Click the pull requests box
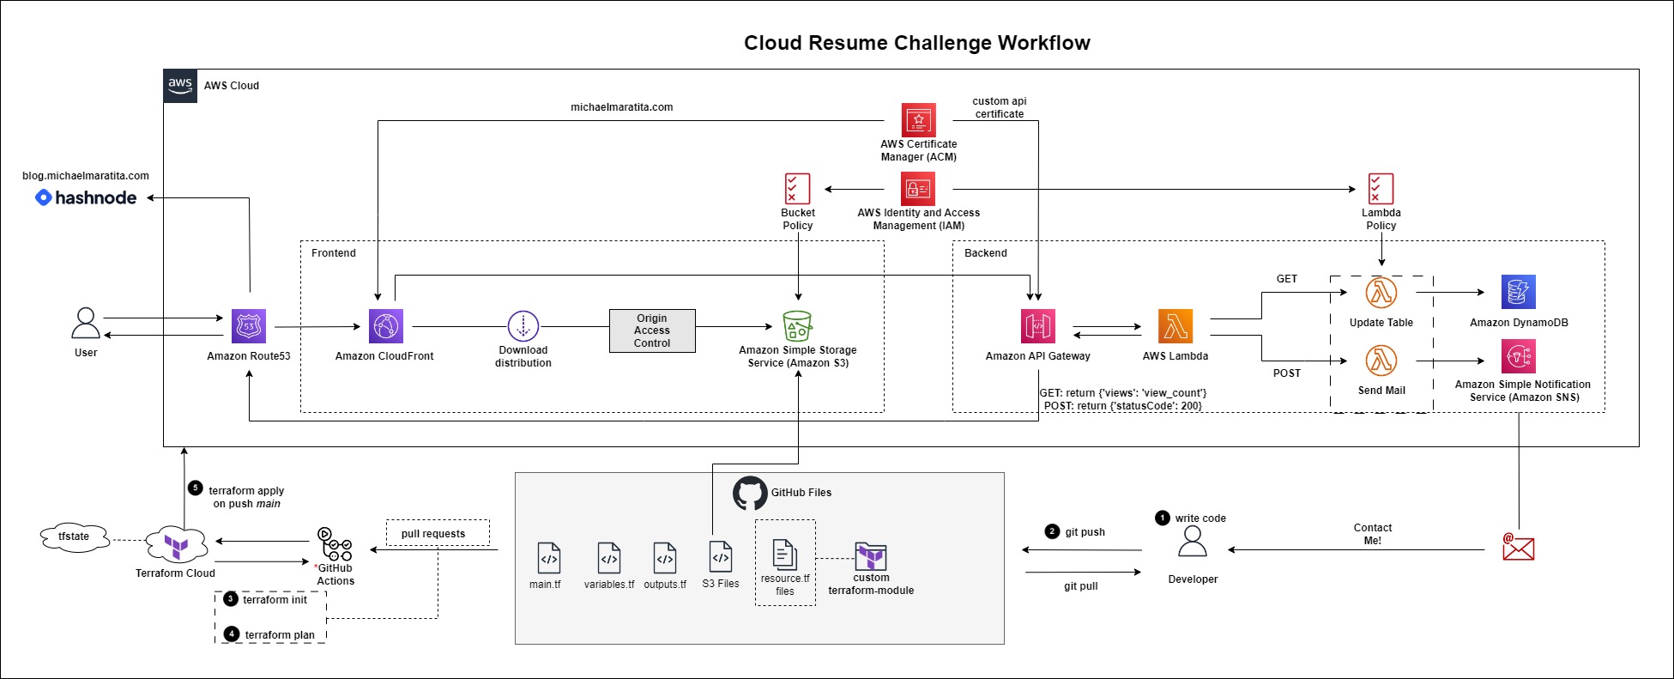 pyautogui.click(x=438, y=532)
